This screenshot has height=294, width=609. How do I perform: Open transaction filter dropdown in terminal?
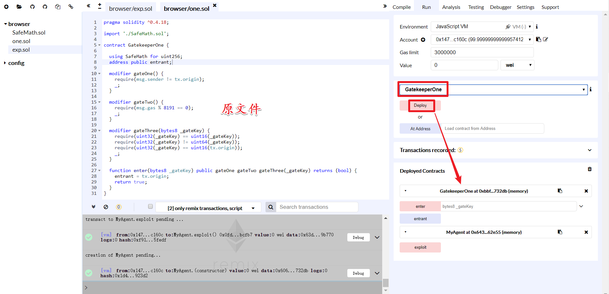(x=208, y=207)
